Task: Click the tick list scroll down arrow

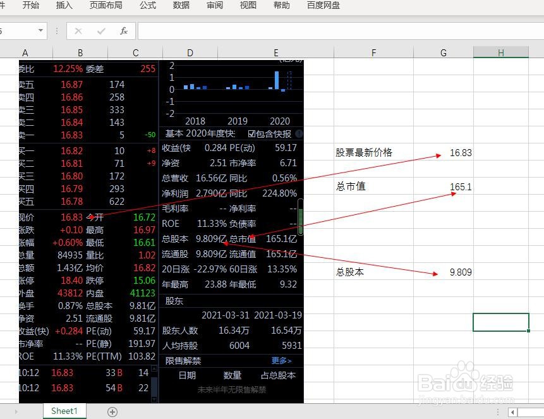Action: [154, 399]
